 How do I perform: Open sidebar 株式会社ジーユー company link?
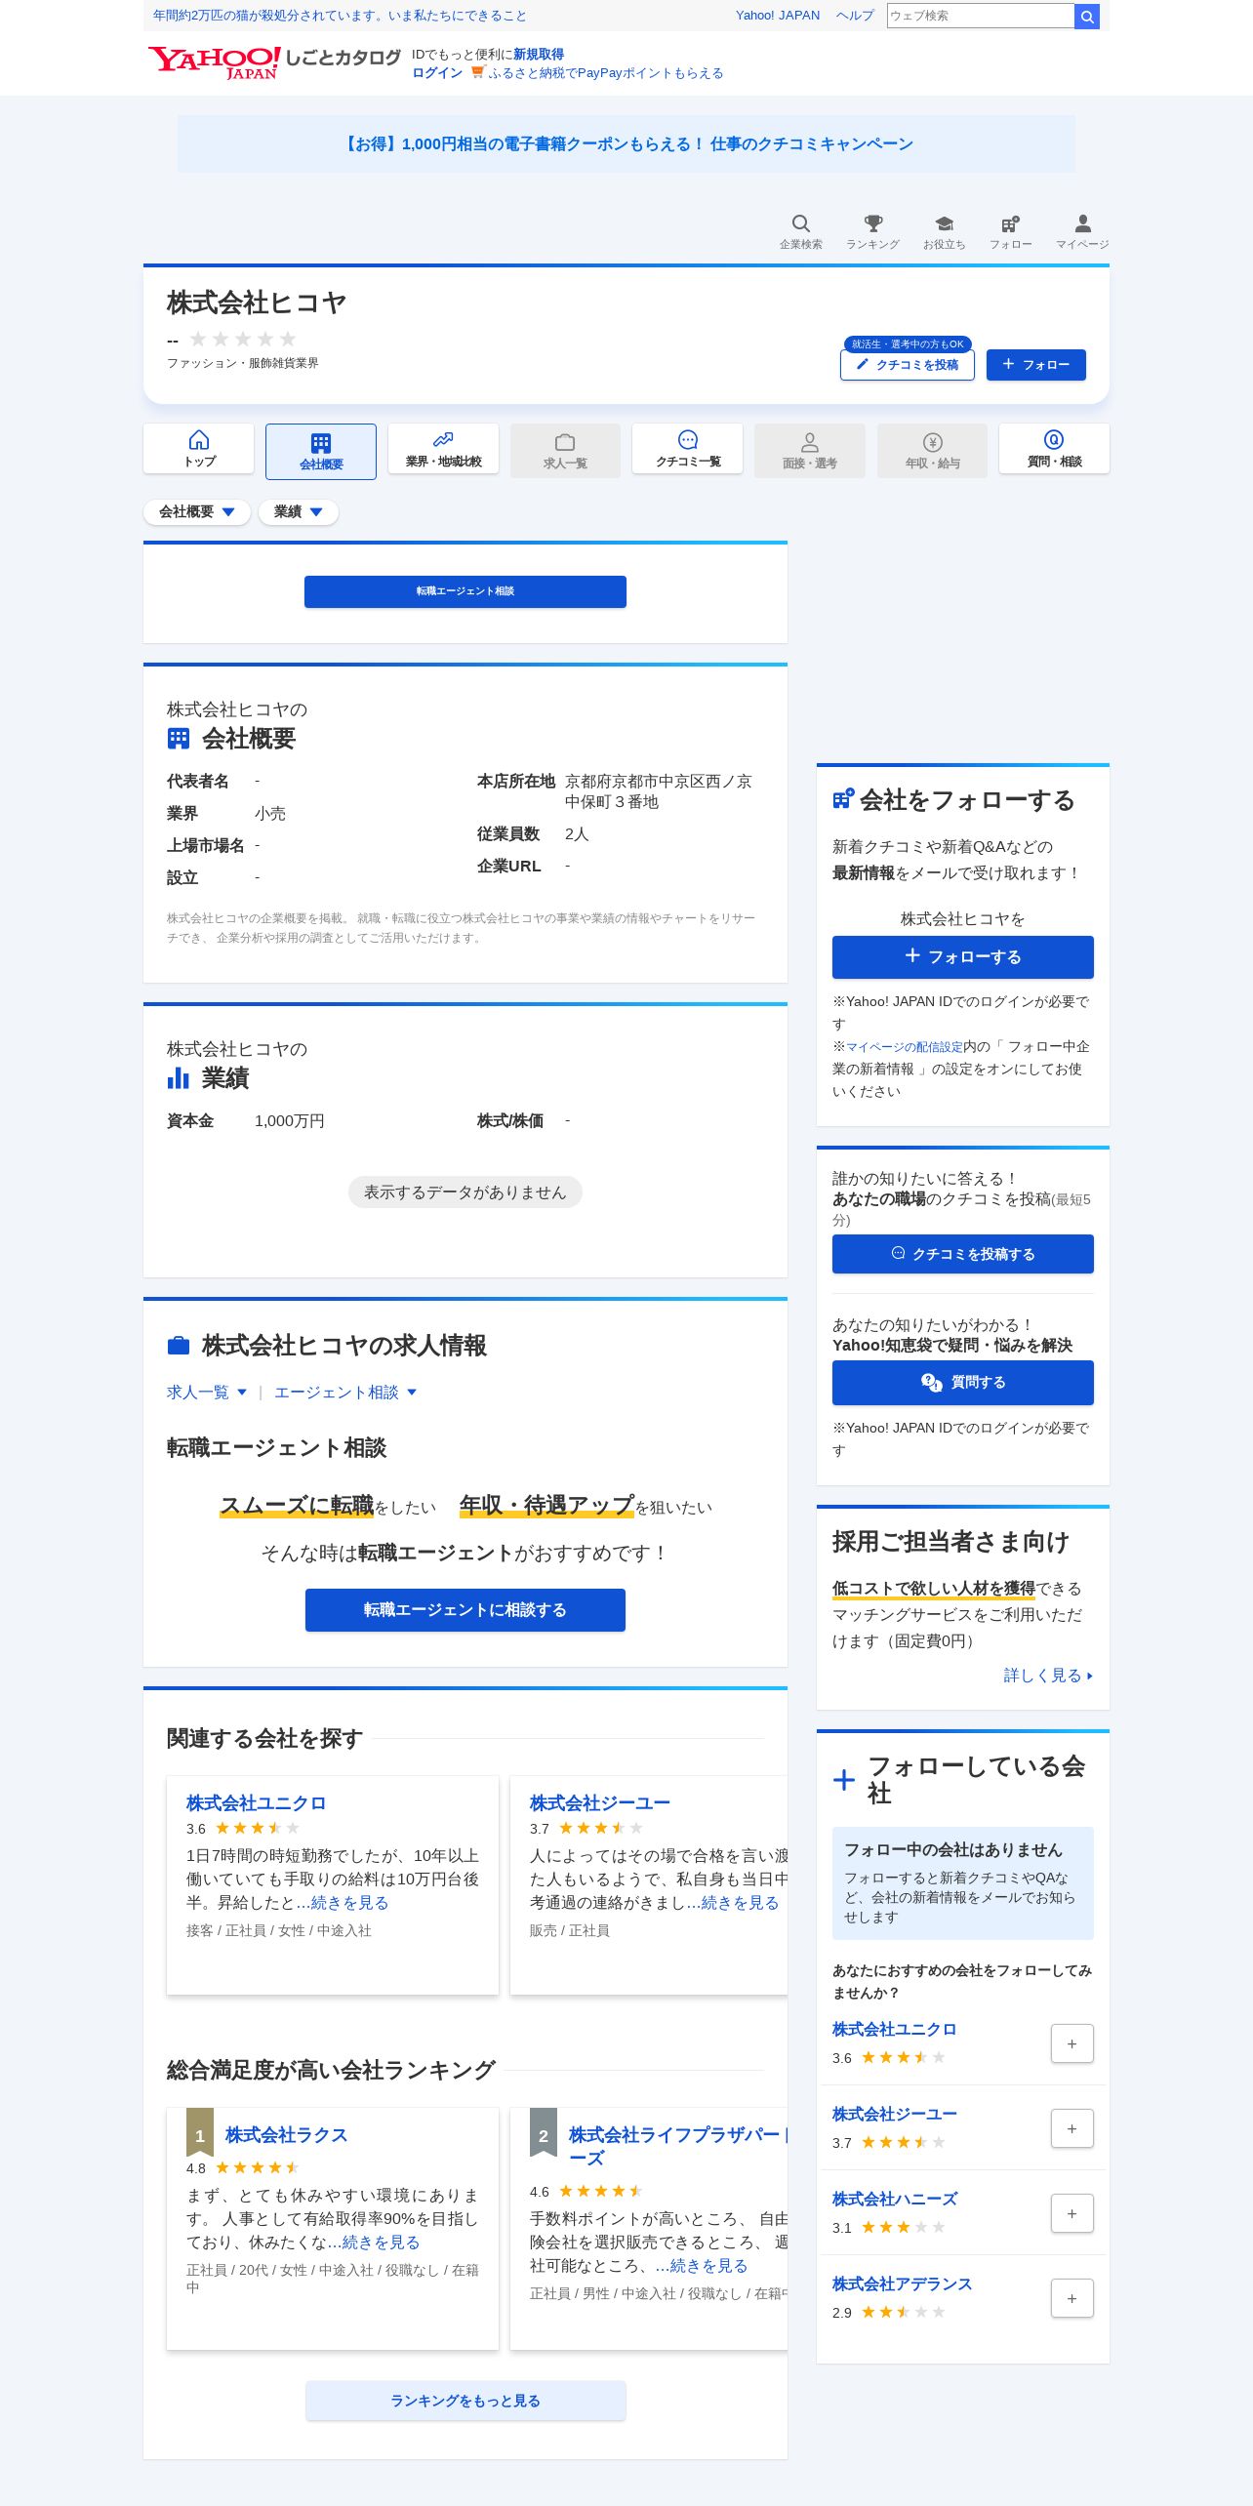pyautogui.click(x=895, y=2113)
